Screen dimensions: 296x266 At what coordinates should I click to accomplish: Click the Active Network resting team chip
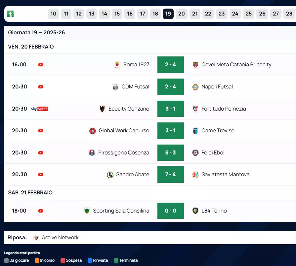point(56,238)
